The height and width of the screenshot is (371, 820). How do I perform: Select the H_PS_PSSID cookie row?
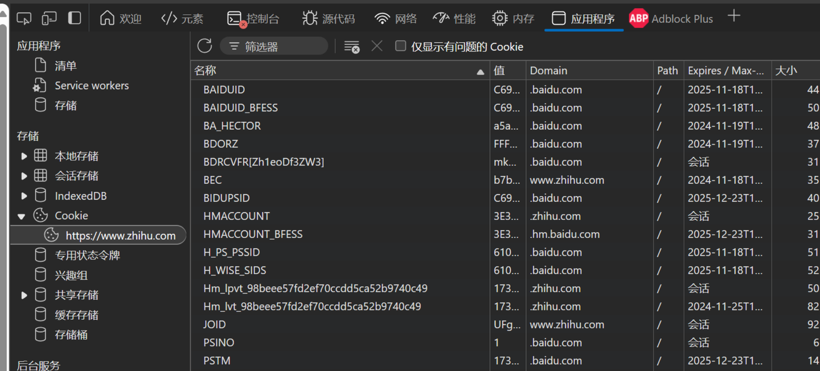(x=505, y=252)
